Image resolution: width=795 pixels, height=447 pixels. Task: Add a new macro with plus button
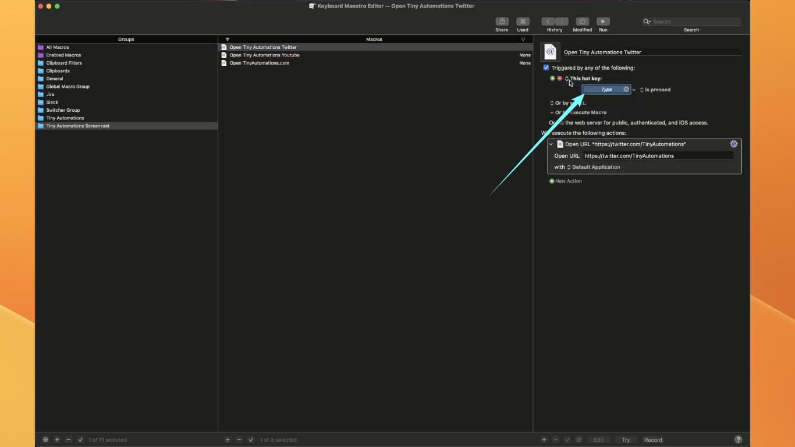pos(228,440)
